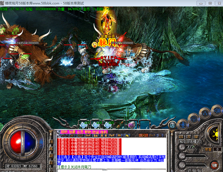Click the blue MP orb
The image size is (223, 172).
tap(30, 143)
